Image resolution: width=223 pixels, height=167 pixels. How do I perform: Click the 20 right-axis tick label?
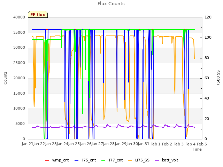tap(207, 119)
